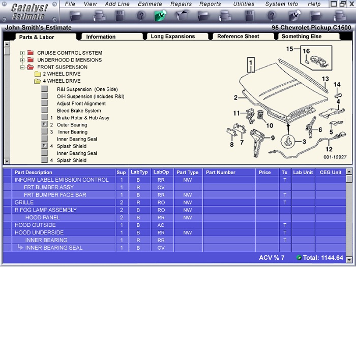Click the LabOp column header
The height and width of the screenshot is (340, 356).
[x=162, y=172]
